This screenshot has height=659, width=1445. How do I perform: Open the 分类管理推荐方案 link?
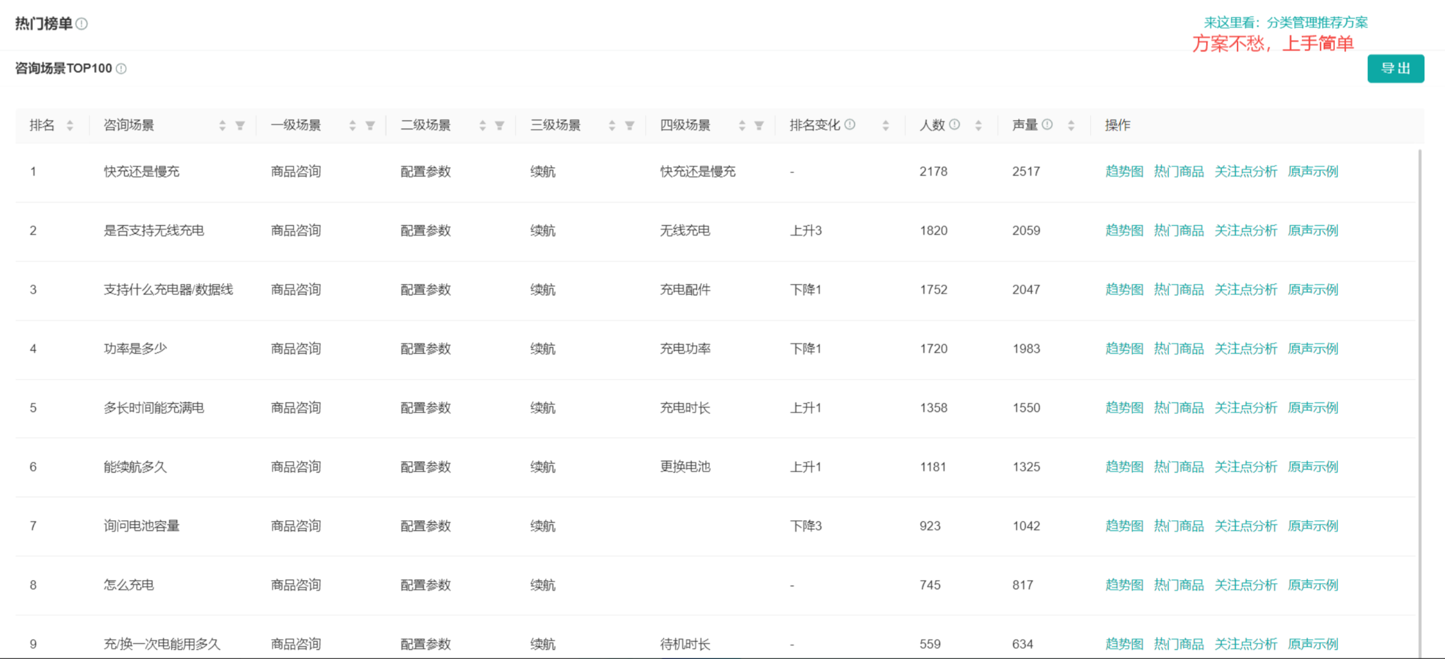tap(1317, 23)
